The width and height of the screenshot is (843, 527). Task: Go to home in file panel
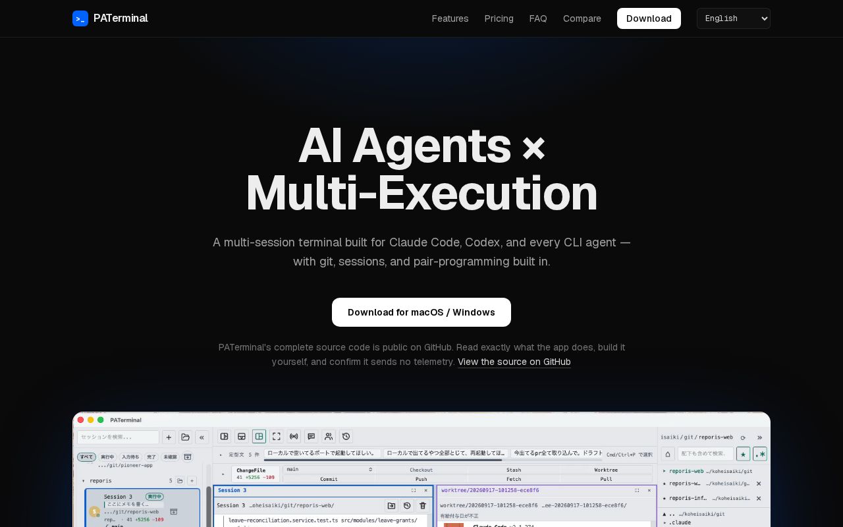click(x=668, y=454)
